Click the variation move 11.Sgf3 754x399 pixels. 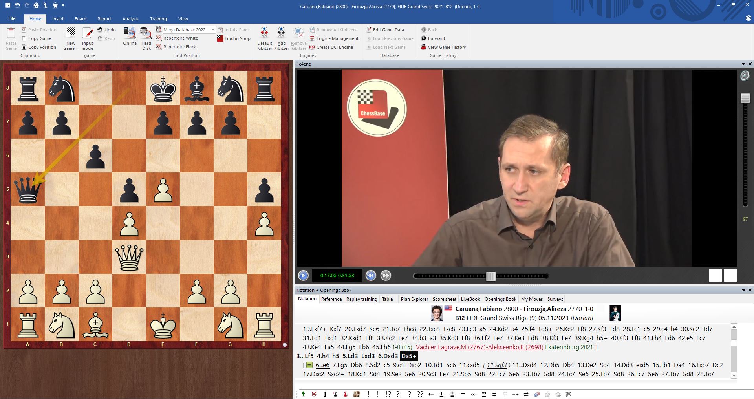[x=497, y=365]
